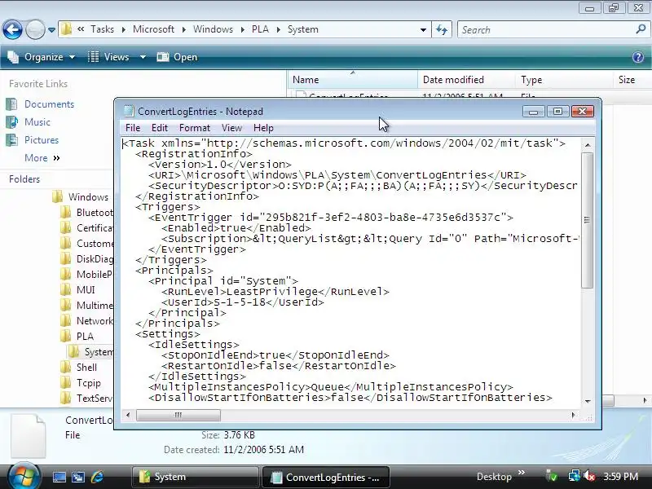Select Windows in the breadcrumb path

pos(213,29)
